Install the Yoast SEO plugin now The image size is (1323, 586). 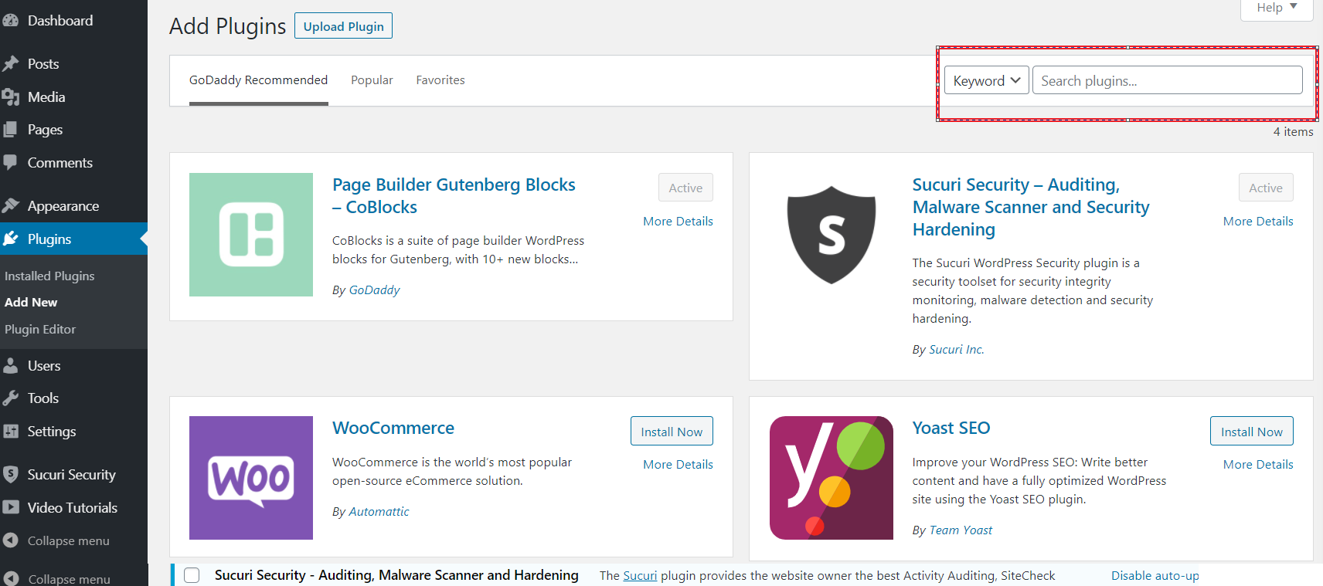[x=1251, y=432]
